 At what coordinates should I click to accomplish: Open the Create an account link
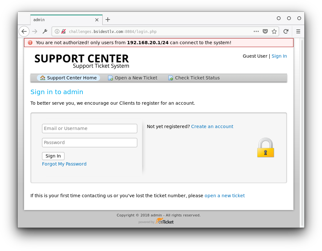212,126
